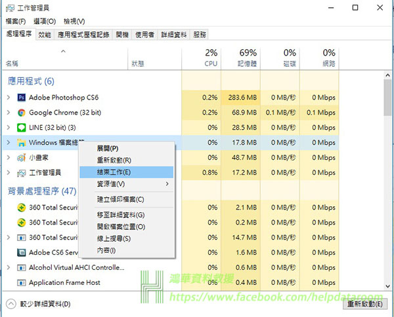Click the 14.7 MB memory value

click(244, 237)
